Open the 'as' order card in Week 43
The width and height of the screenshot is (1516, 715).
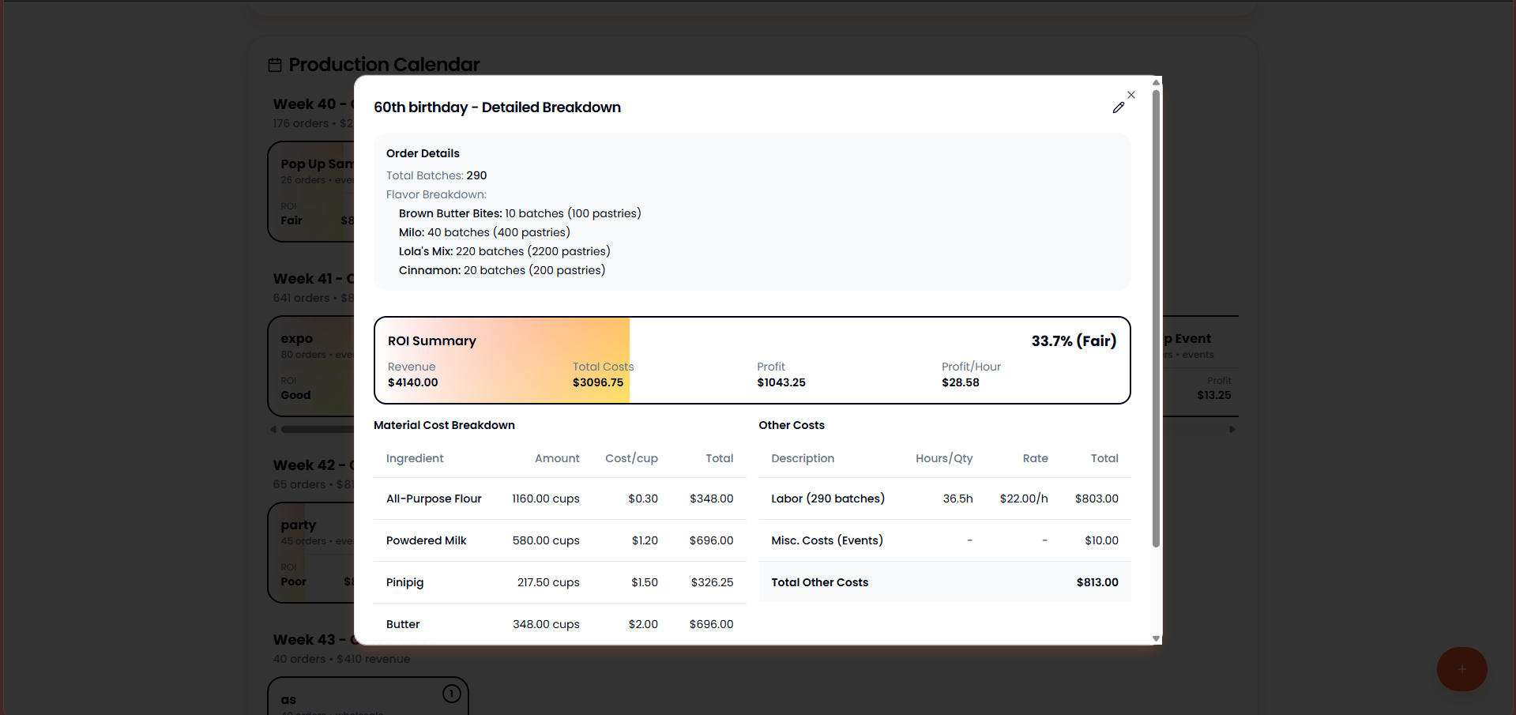pyautogui.click(x=368, y=696)
